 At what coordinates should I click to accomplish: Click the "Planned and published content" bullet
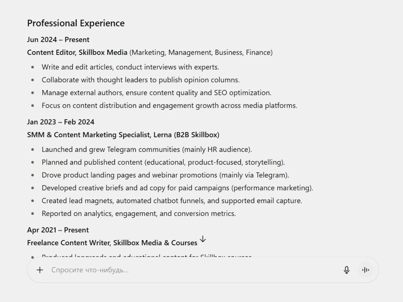[x=163, y=162]
